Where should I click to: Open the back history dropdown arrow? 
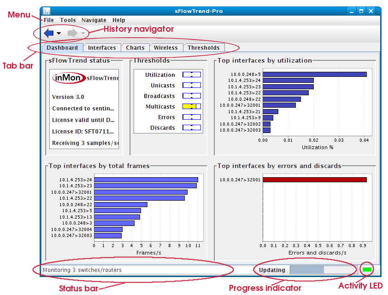pos(59,34)
